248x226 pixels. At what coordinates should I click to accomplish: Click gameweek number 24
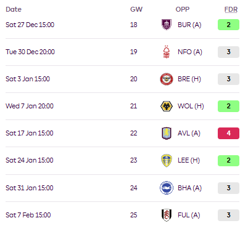click(x=134, y=188)
